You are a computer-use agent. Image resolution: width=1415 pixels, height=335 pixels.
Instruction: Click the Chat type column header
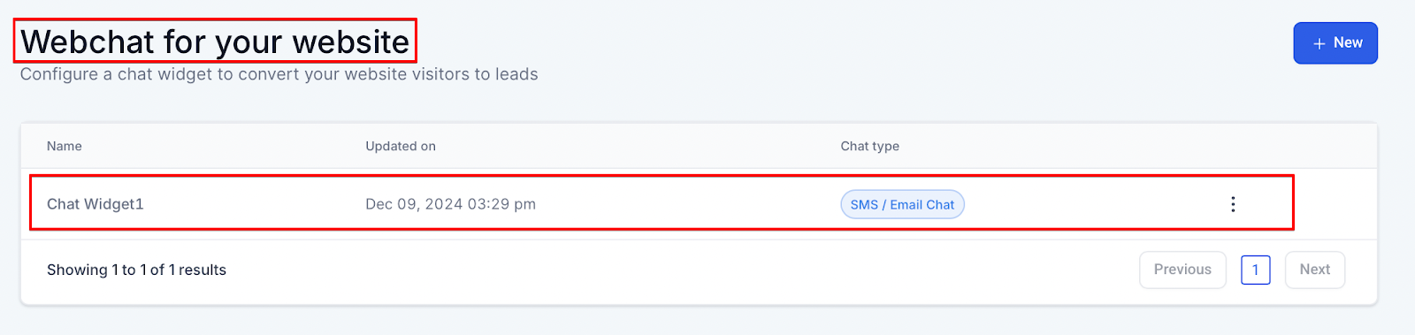(869, 146)
